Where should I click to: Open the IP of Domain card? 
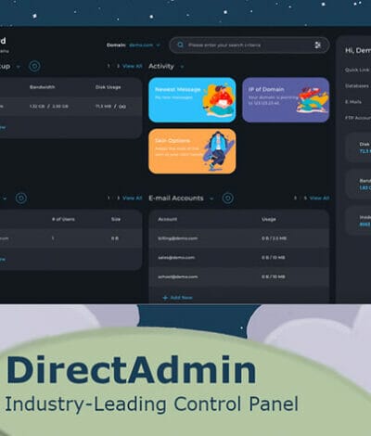286,100
